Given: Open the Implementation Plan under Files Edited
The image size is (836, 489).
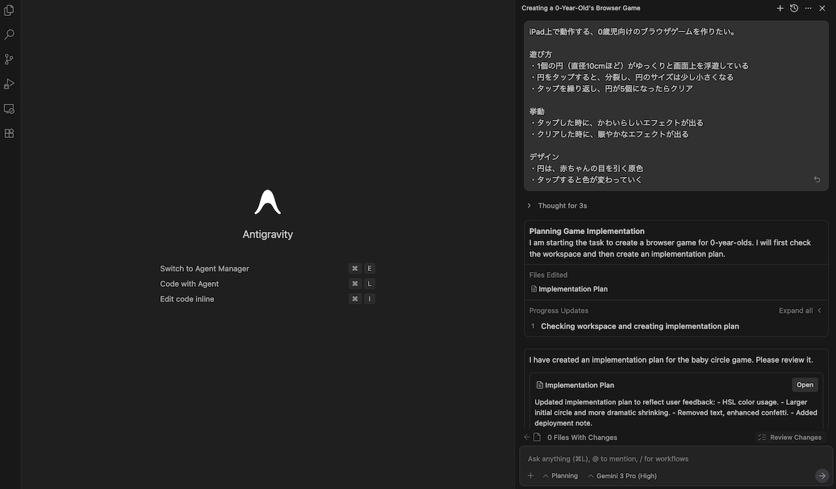Looking at the screenshot, I should [573, 289].
